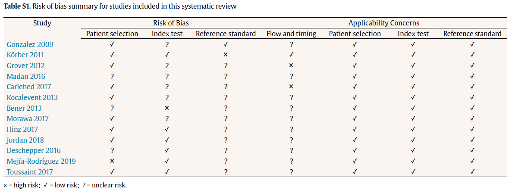Screen dimensions: 512x193
Task: Open the Deschepper 2016 study link
Action: click(34, 150)
